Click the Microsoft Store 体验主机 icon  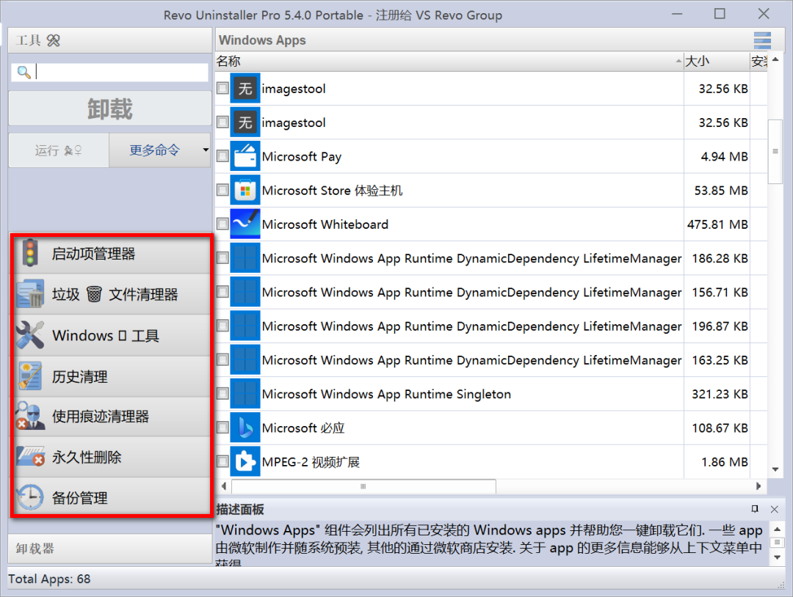(x=245, y=191)
